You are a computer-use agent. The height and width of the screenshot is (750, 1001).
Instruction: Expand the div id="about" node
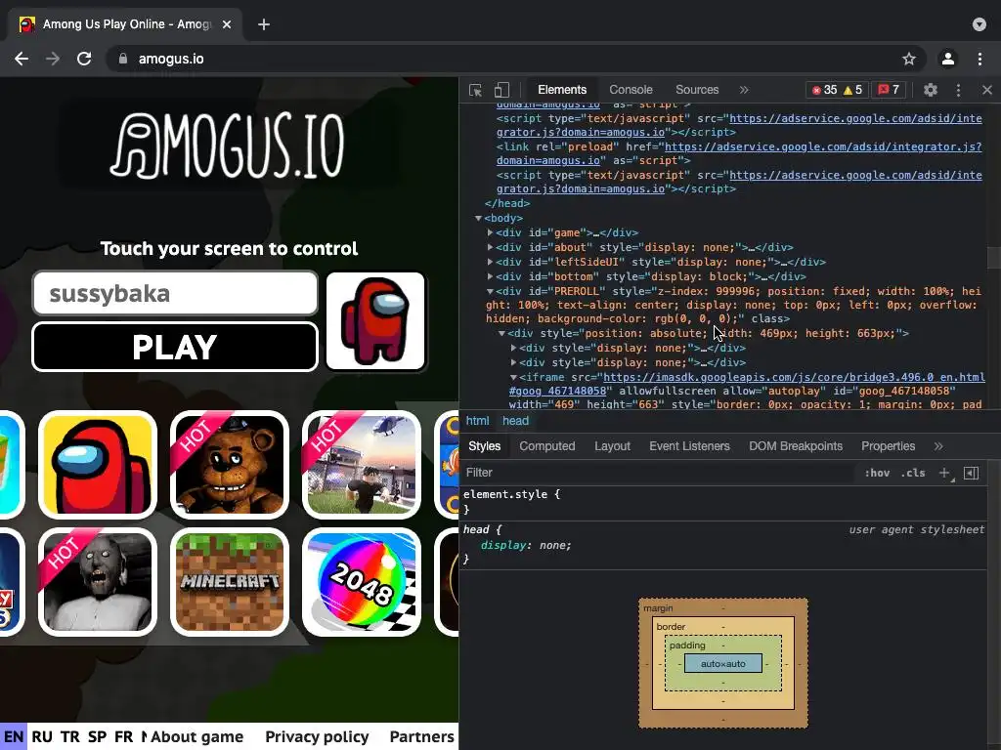(x=491, y=247)
